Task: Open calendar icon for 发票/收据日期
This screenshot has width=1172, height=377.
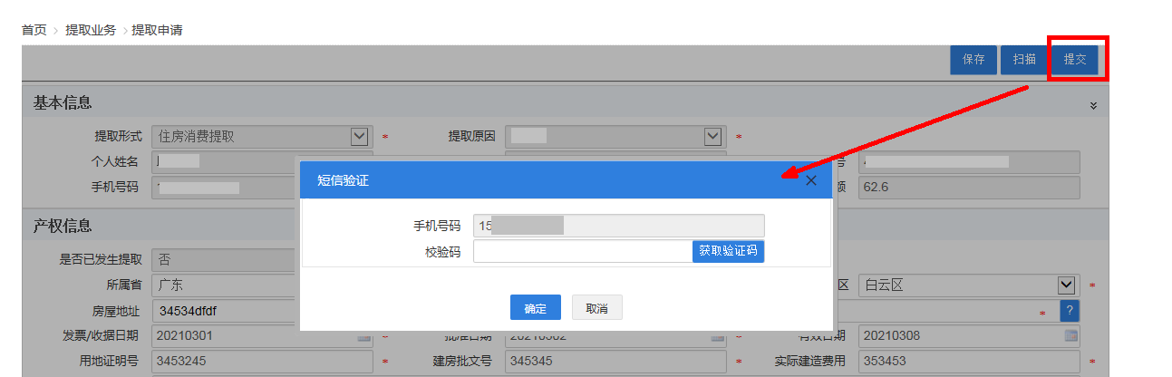Action: (x=364, y=336)
